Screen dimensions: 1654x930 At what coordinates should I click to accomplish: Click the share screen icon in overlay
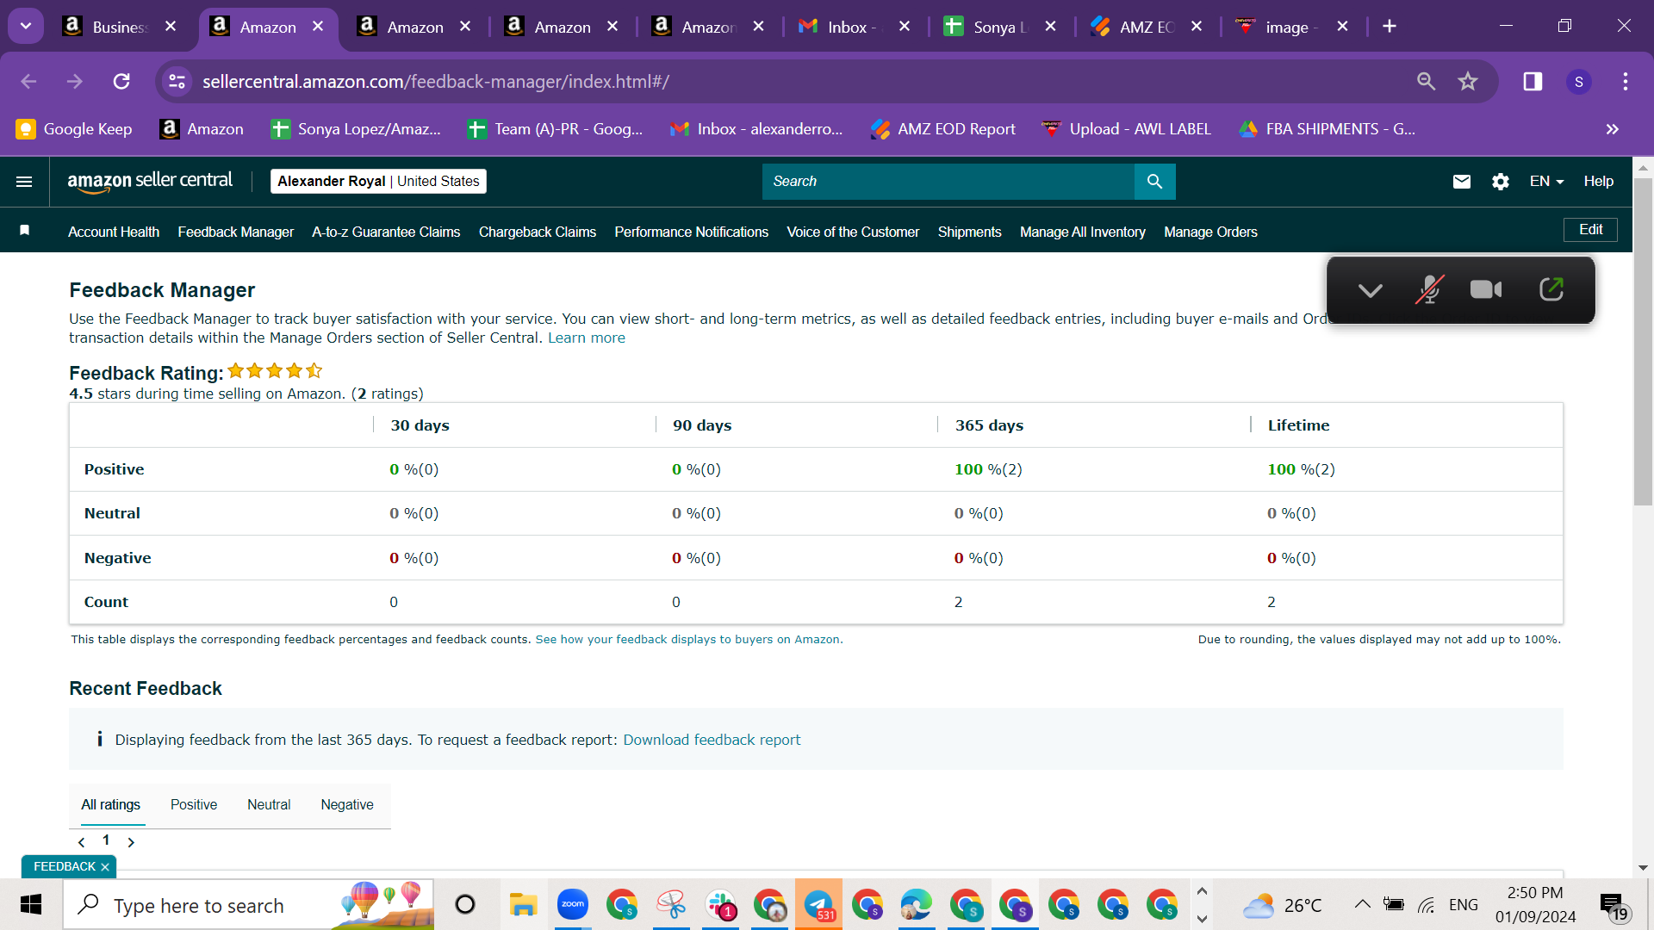click(x=1551, y=289)
